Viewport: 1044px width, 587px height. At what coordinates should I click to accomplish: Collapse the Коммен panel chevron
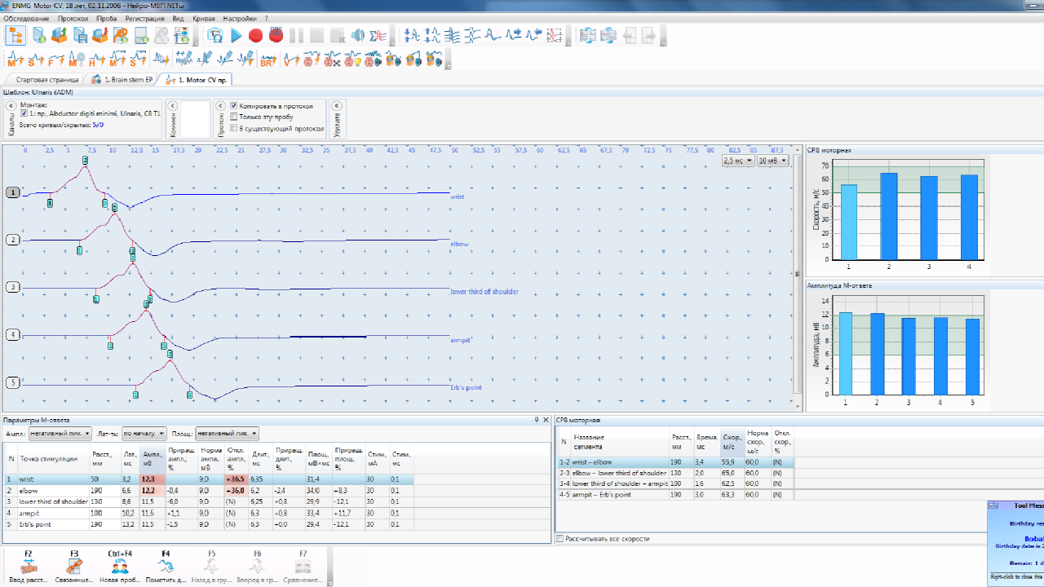click(172, 106)
